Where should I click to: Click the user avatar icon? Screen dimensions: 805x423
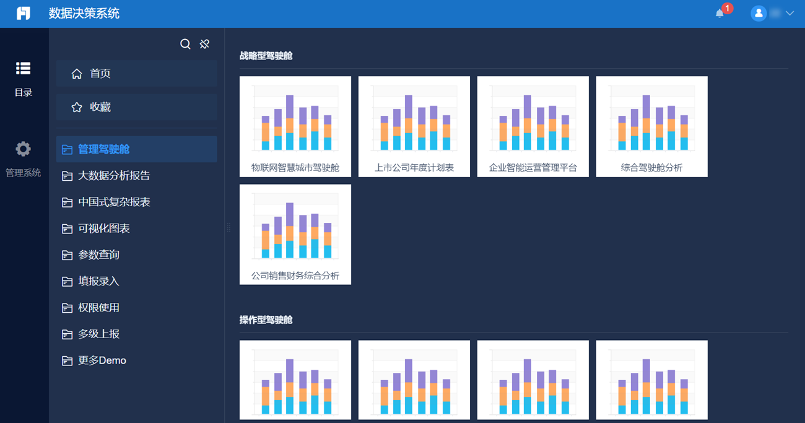tap(759, 13)
